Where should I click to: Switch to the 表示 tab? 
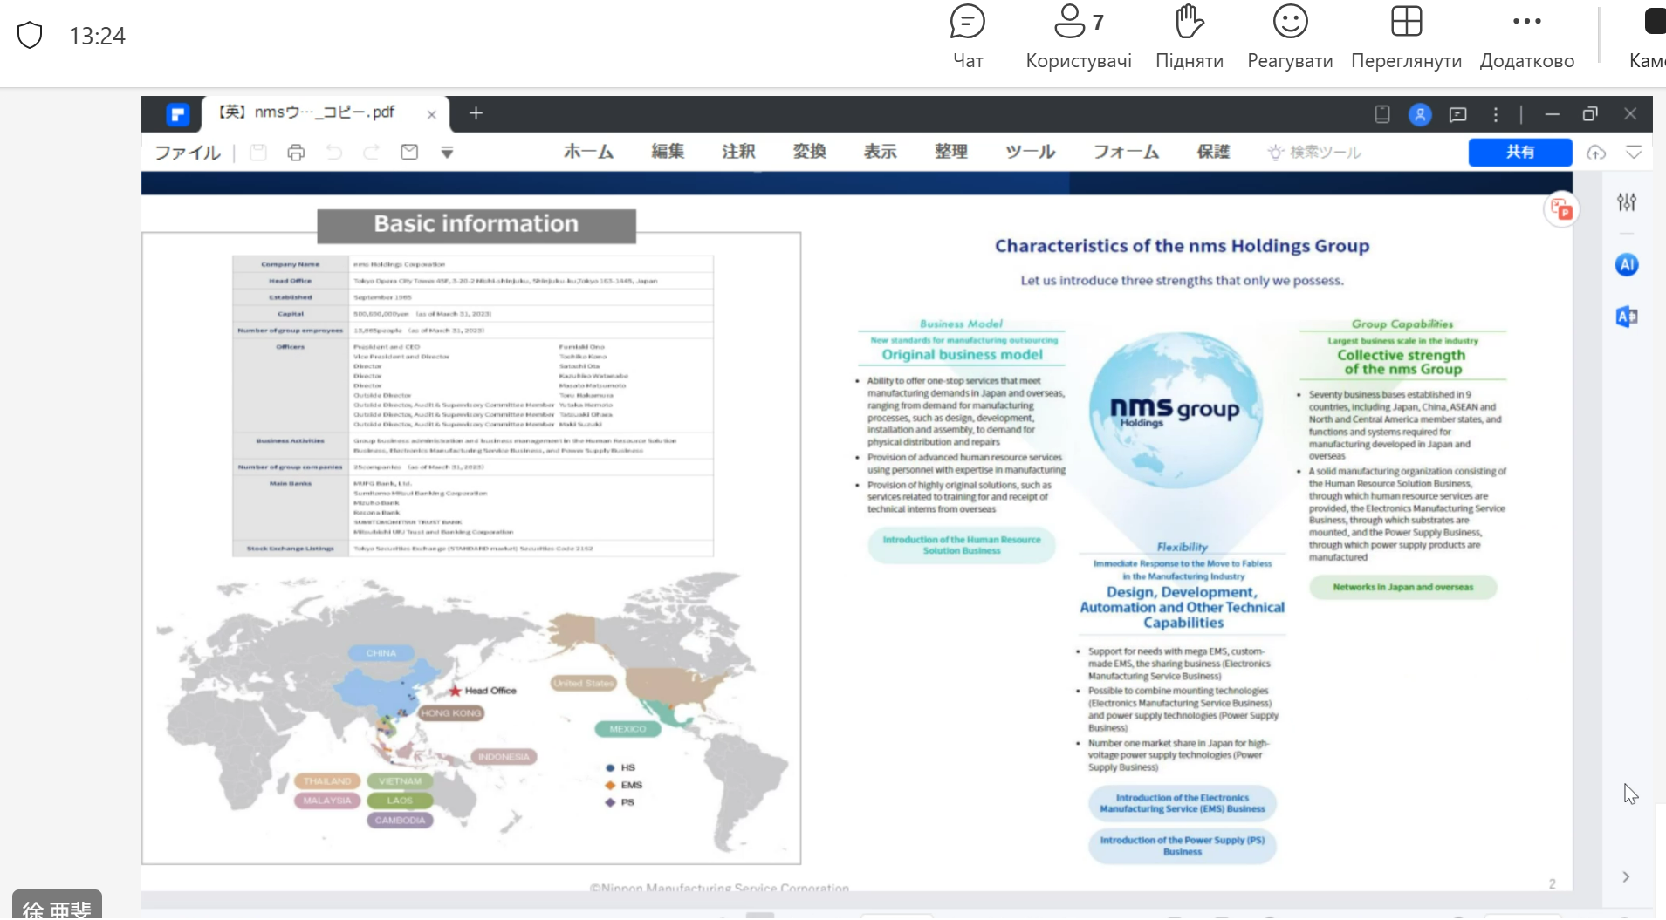[x=880, y=152]
